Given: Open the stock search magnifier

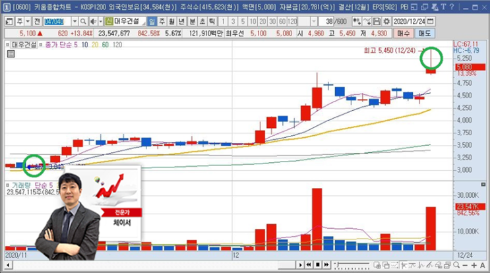Looking at the screenshot, I should 83,21.
